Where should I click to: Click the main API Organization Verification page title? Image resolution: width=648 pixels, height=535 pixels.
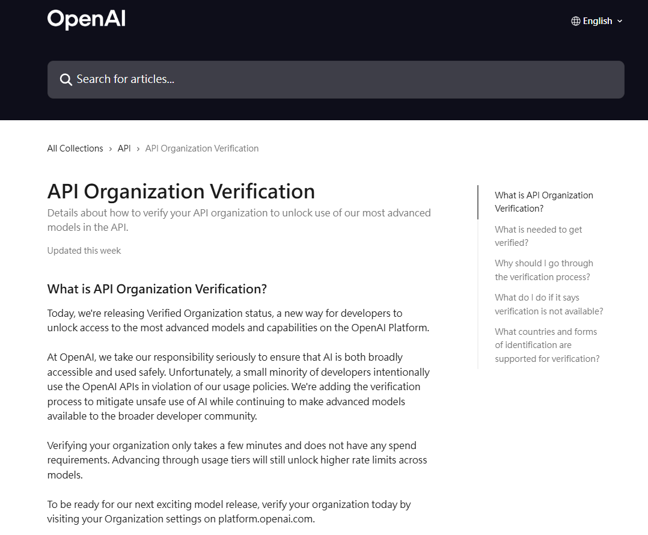click(x=181, y=191)
